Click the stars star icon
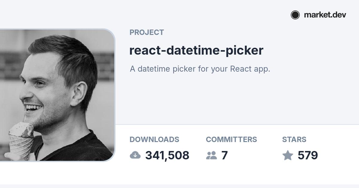 (288, 155)
